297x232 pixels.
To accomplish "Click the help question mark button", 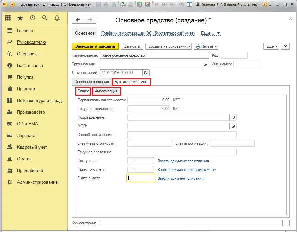I will point(285,46).
